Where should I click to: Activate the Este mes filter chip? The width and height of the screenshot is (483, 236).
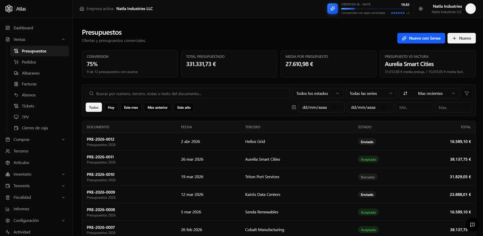(131, 107)
